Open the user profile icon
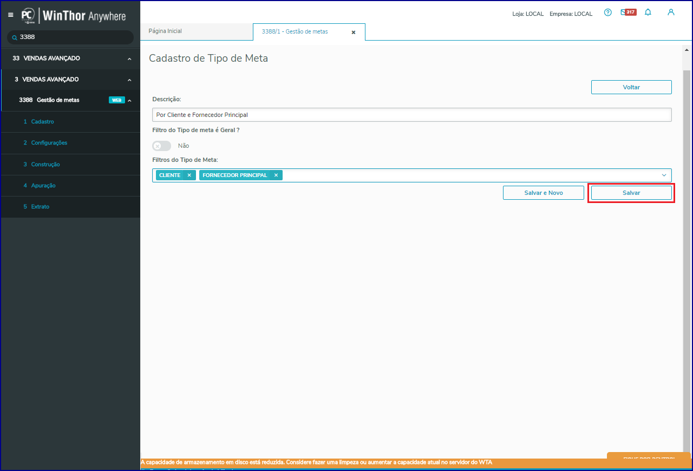The image size is (693, 471). pos(671,12)
